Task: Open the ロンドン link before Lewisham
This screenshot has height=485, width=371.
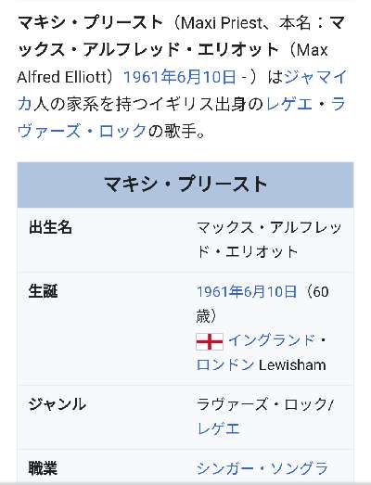Action: [225, 365]
